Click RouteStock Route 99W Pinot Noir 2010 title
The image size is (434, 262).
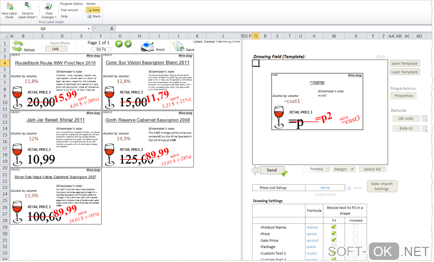[x=55, y=63]
